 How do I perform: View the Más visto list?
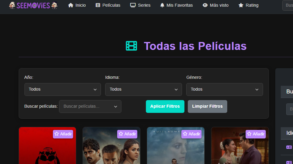click(215, 5)
